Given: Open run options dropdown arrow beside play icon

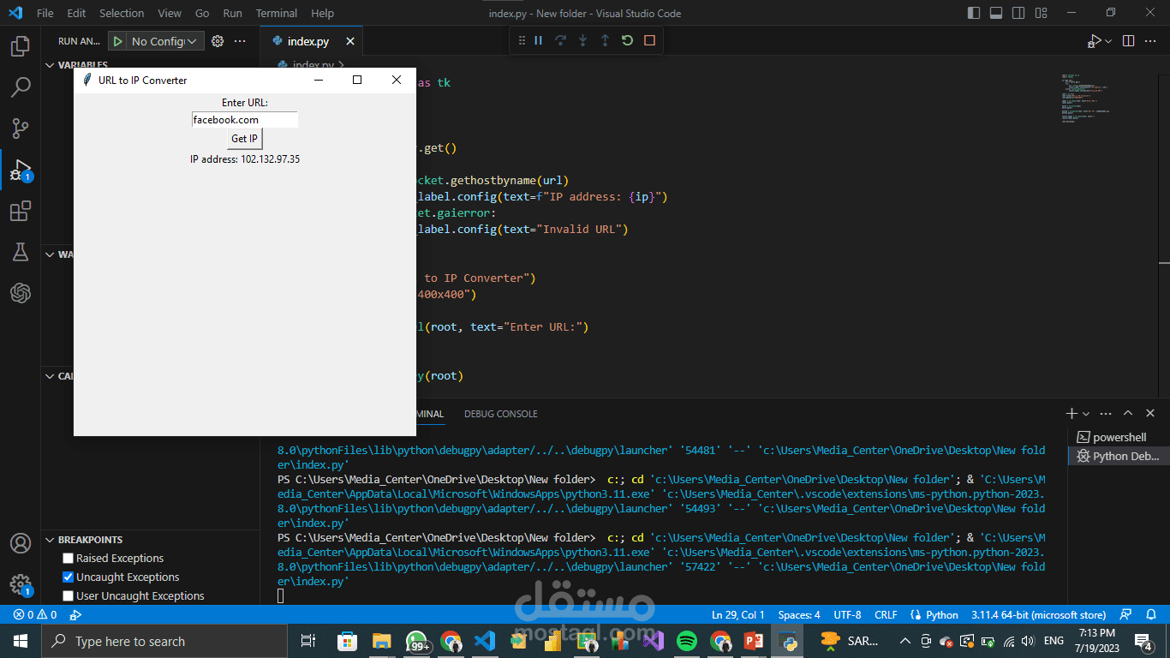Looking at the screenshot, I should point(1108,41).
